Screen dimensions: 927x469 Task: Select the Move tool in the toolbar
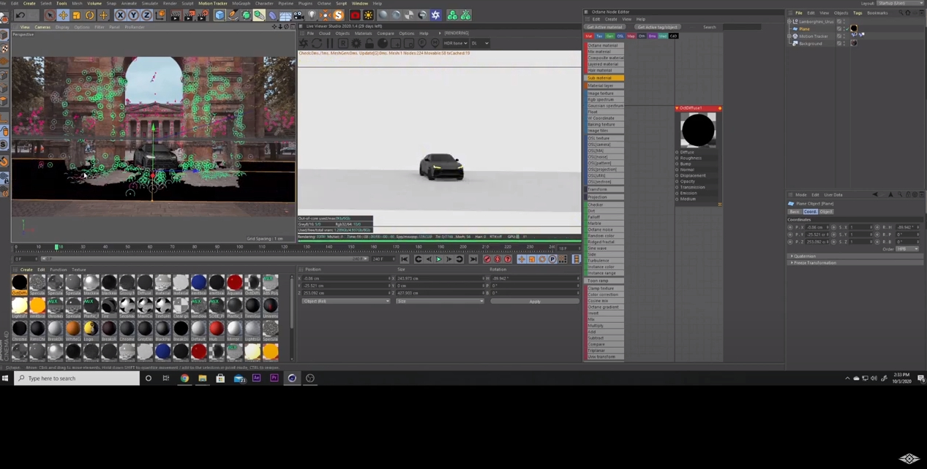click(x=64, y=15)
